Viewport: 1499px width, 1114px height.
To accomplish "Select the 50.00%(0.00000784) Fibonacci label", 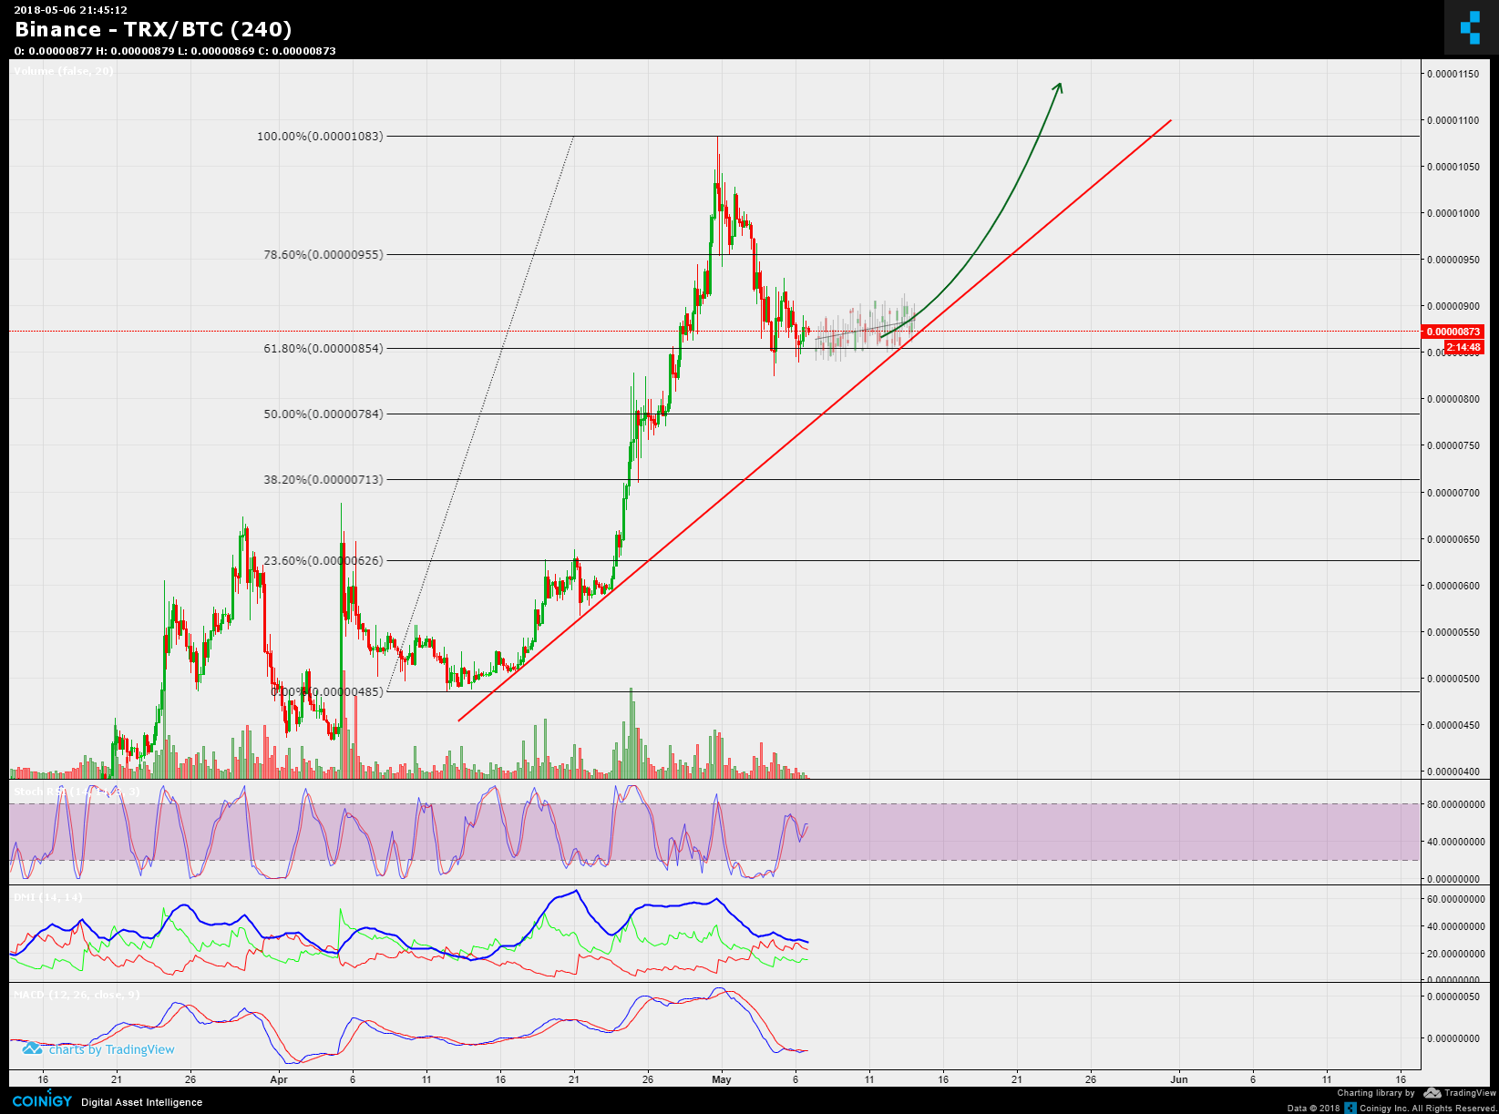I will coord(323,414).
